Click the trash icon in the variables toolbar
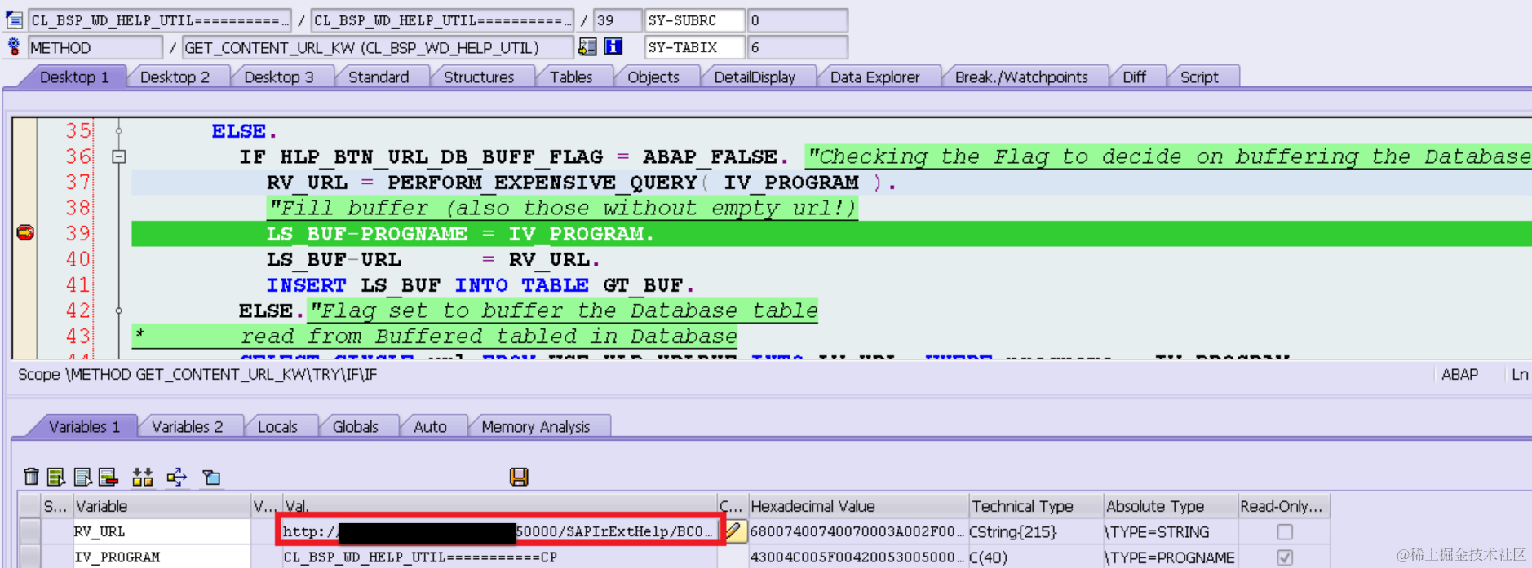1532x568 pixels. [31, 477]
